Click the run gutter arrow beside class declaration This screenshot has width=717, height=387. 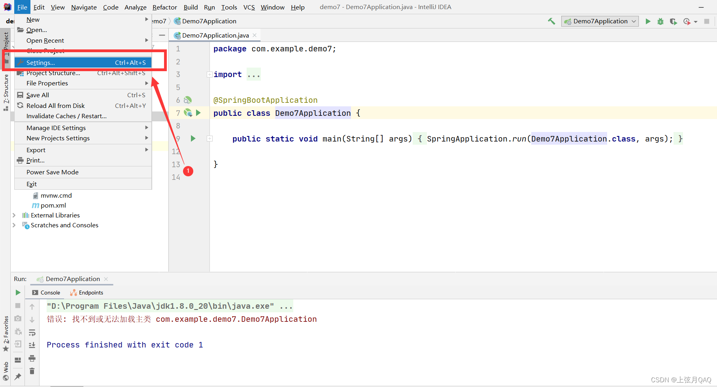[x=198, y=113]
